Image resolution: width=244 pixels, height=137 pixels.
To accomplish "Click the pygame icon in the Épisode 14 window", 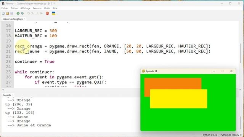I will [143, 71].
